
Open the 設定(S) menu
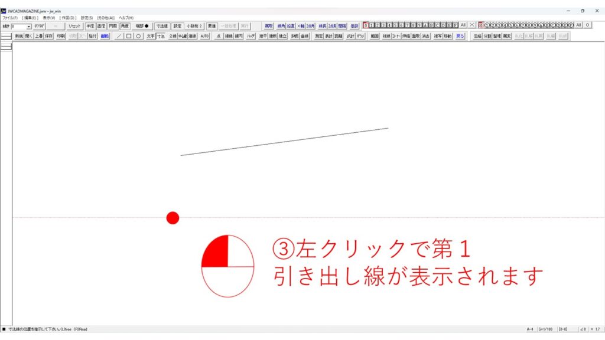[x=87, y=18]
